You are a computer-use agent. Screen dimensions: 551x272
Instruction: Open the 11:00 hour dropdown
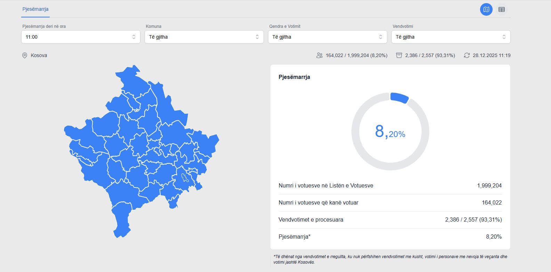tap(81, 37)
